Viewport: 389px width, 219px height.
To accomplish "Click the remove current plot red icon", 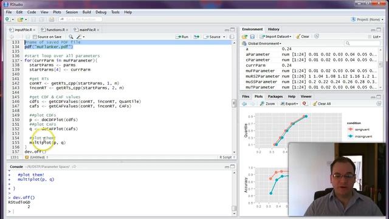I will pos(305,103).
